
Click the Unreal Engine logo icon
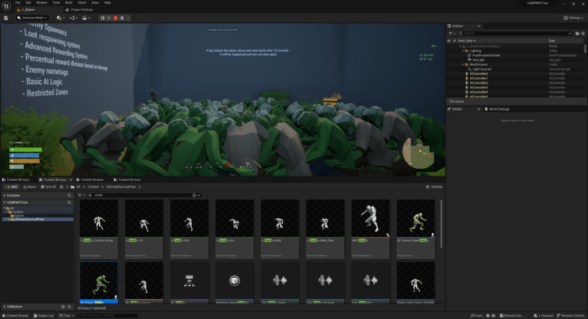click(x=6, y=6)
